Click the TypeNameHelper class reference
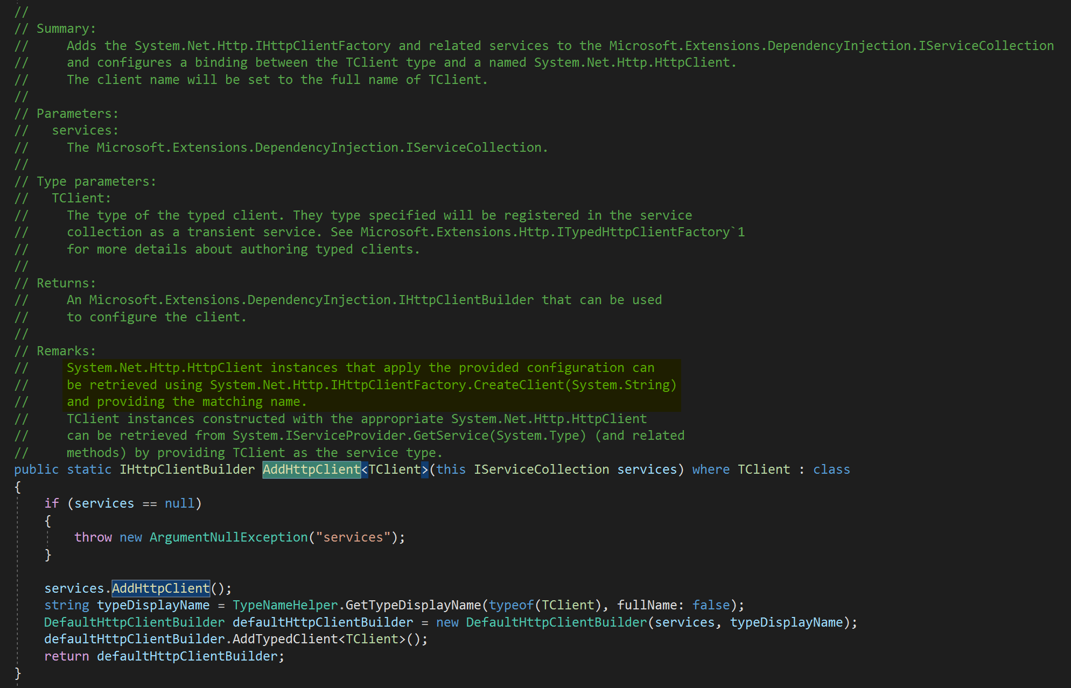 (x=285, y=605)
